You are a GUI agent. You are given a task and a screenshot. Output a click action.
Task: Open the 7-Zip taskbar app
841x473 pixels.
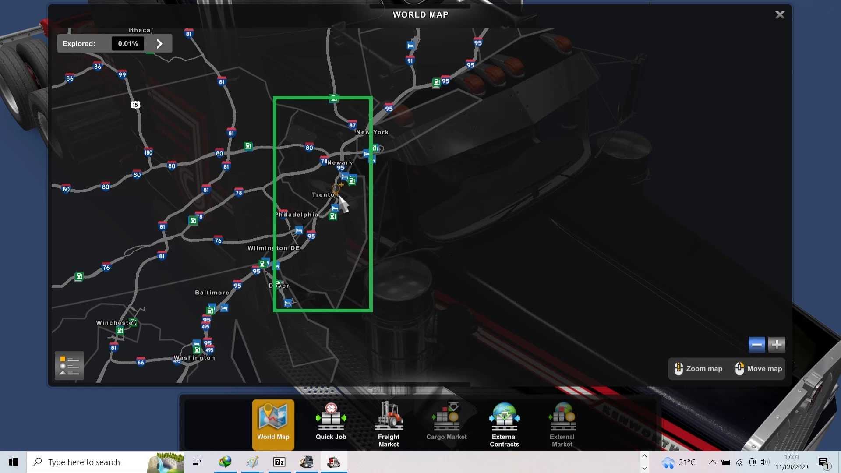279,462
